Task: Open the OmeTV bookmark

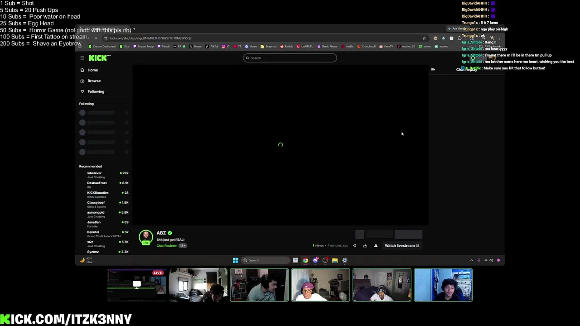Action: (x=387, y=46)
